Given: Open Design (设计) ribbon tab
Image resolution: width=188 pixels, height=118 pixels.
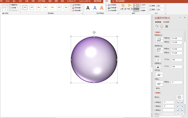Looking at the screenshot, I should coord(20,1).
